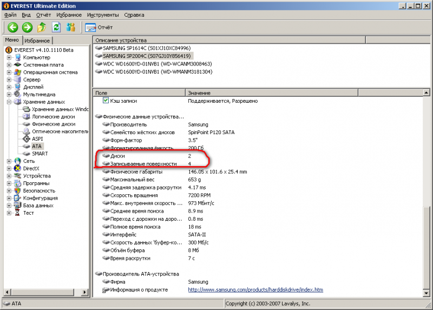The height and width of the screenshot is (310, 433).
Task: Select device WDC WD1600YD WD-WMANM3181304
Action: [154, 72]
